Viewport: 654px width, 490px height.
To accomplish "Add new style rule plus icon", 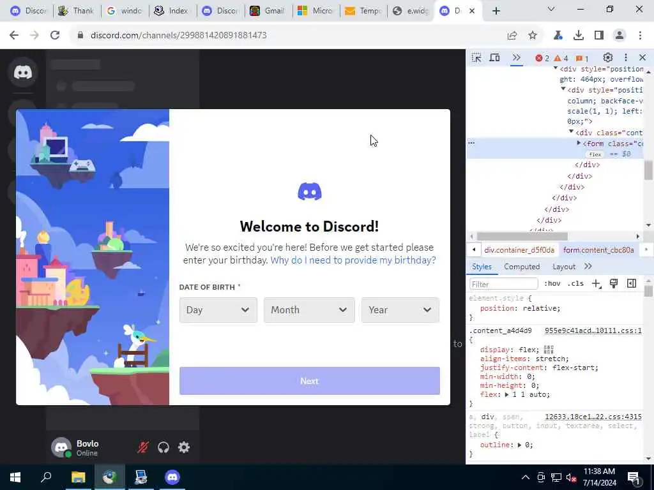I will tap(597, 284).
